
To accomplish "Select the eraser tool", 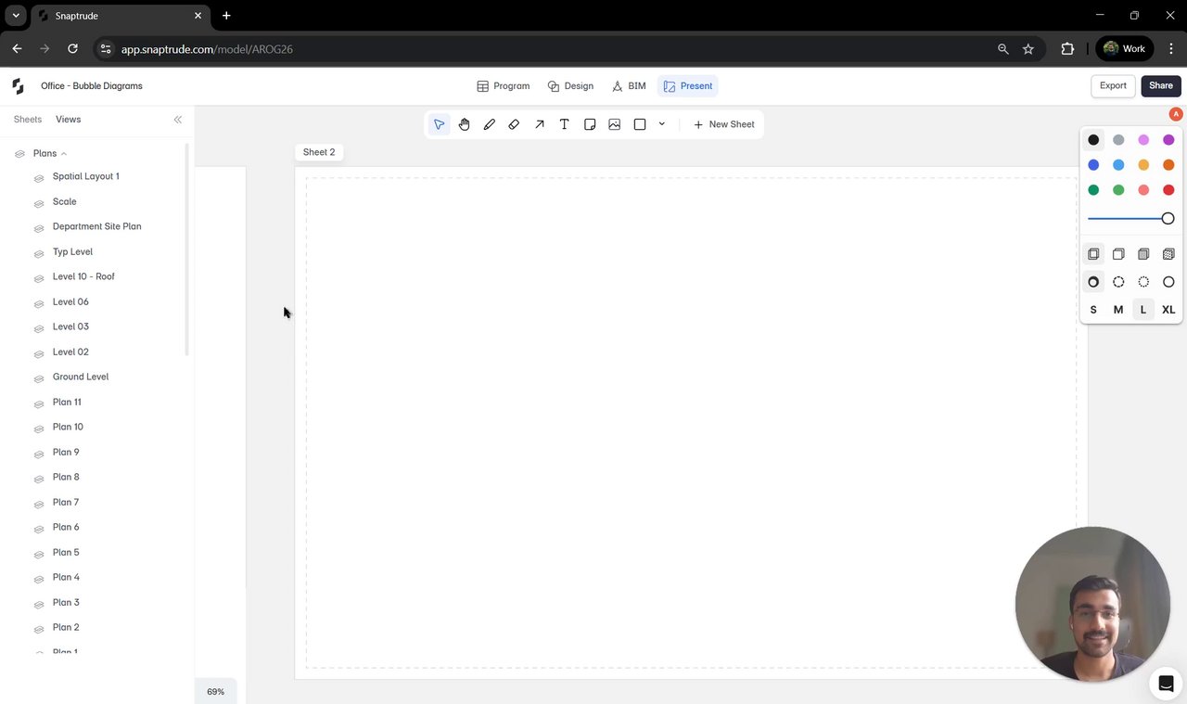I will coord(514,124).
